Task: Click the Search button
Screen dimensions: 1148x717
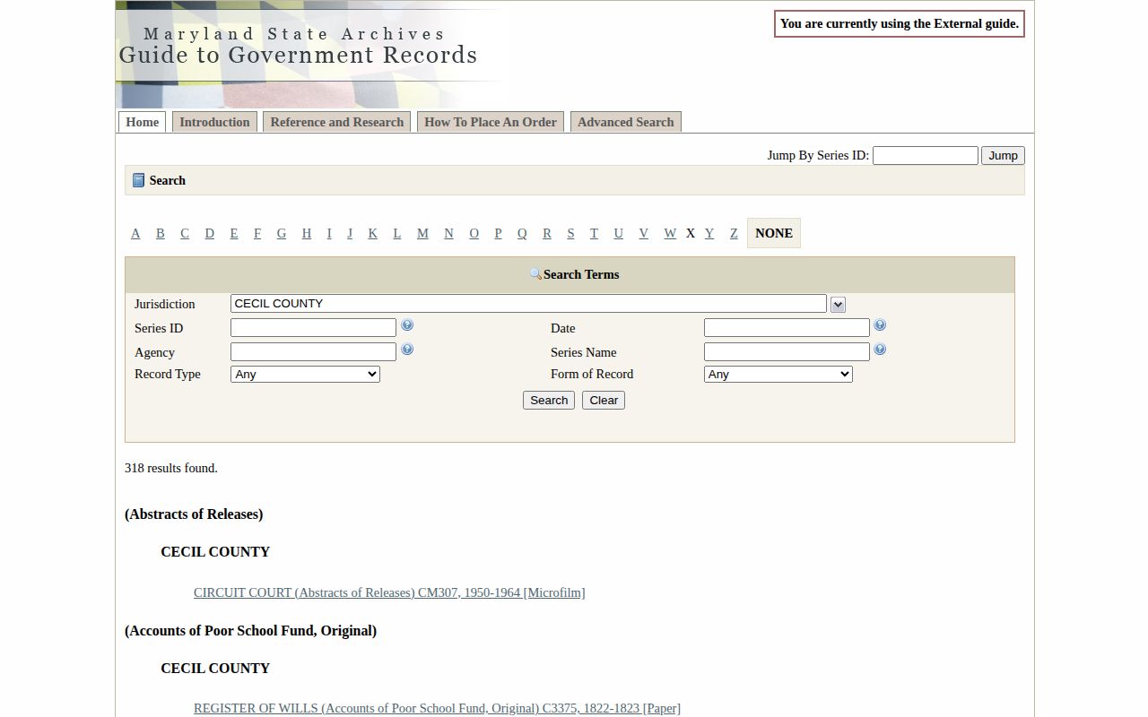Action: click(549, 401)
